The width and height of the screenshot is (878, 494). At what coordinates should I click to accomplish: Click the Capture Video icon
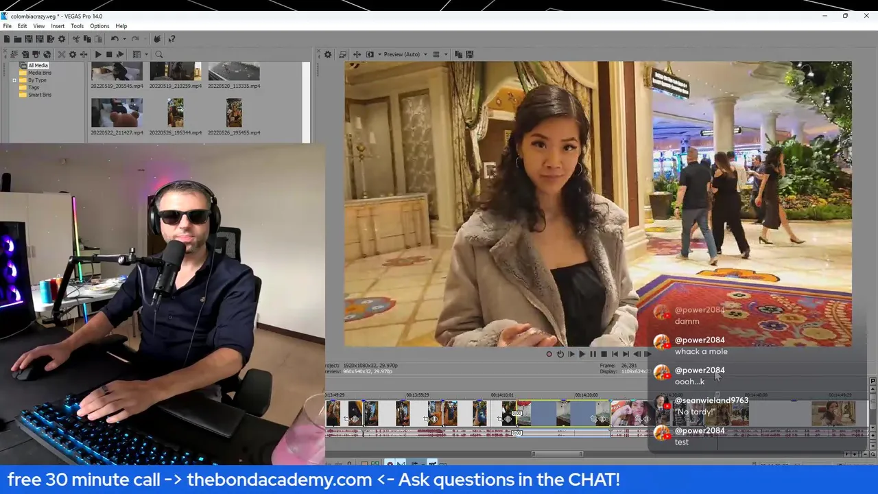[x=36, y=54]
